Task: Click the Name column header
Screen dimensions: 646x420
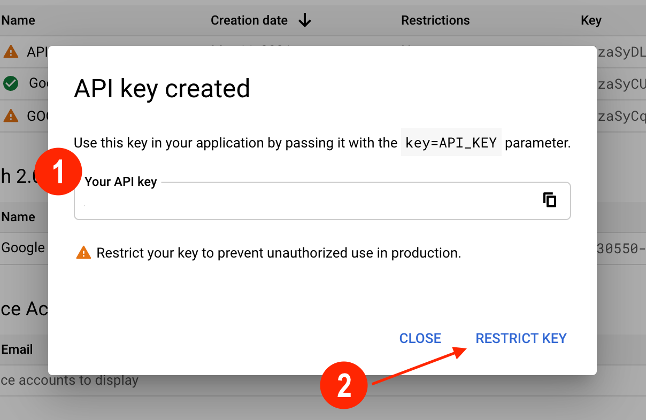Action: pyautogui.click(x=17, y=20)
